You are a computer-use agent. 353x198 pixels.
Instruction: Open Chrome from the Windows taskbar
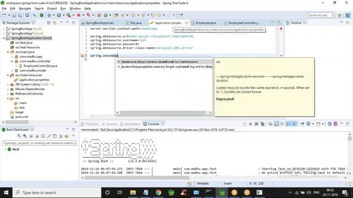[x=158, y=193]
